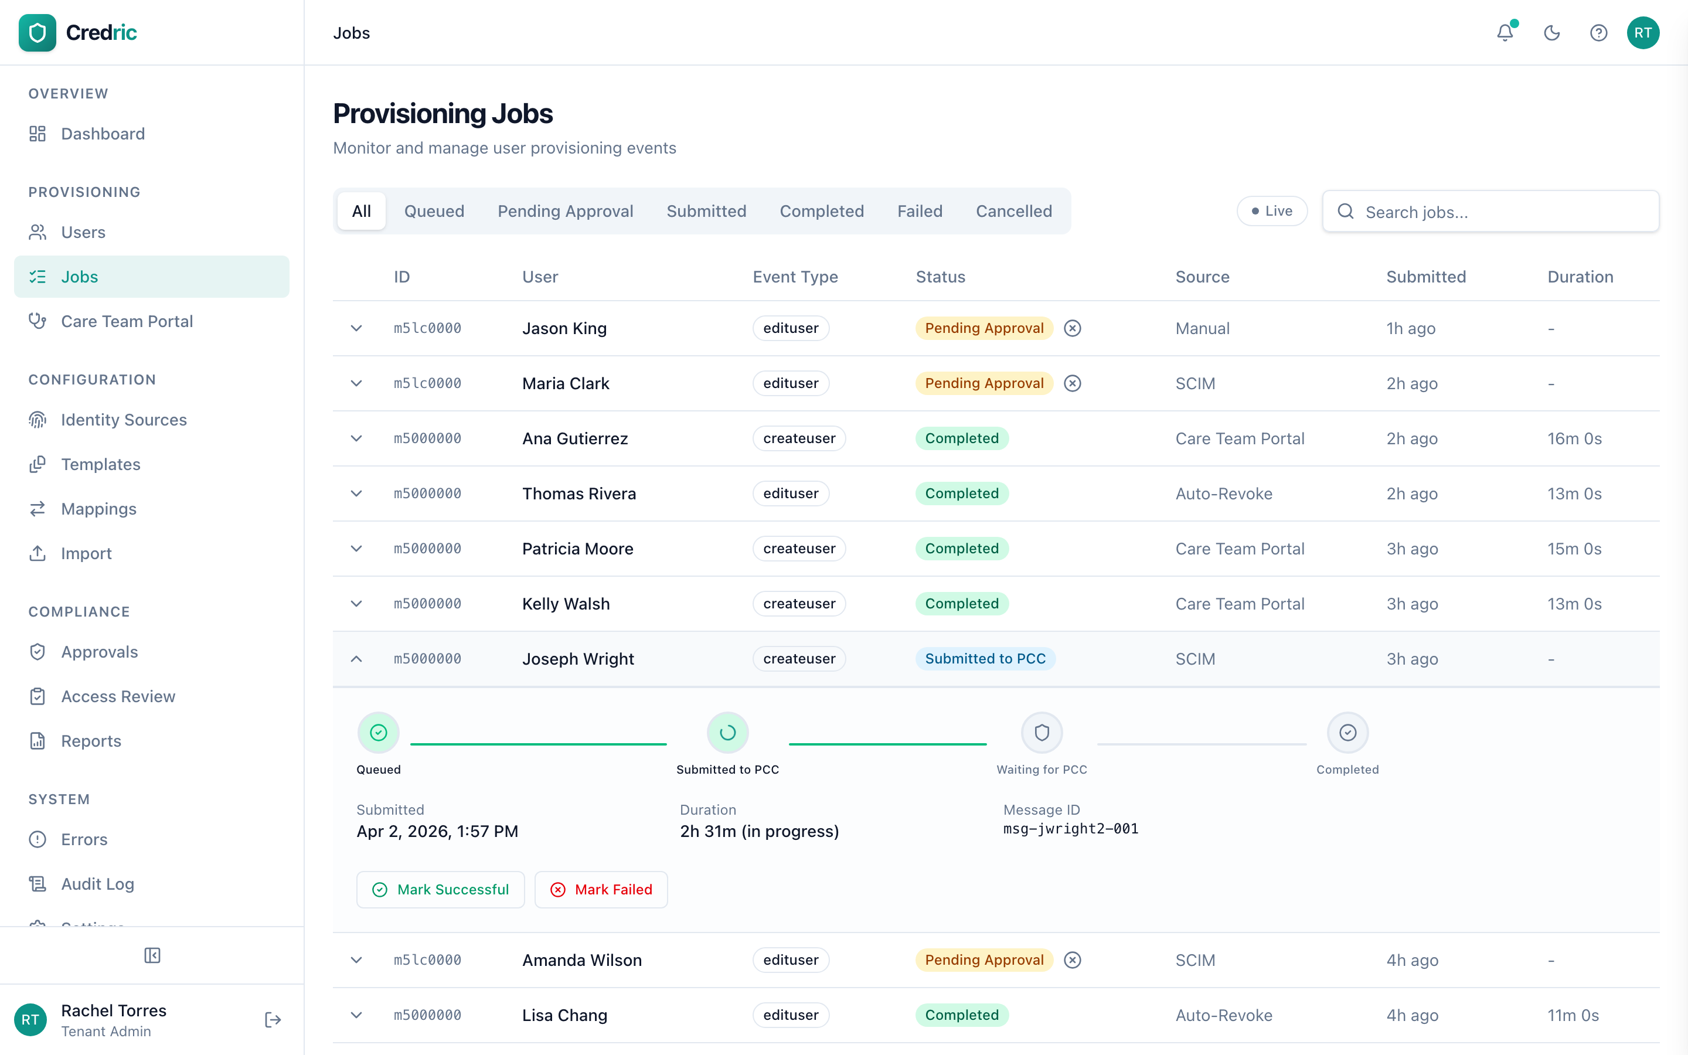Expand the Ana Gutierrez job row
The image size is (1688, 1055).
pos(357,438)
